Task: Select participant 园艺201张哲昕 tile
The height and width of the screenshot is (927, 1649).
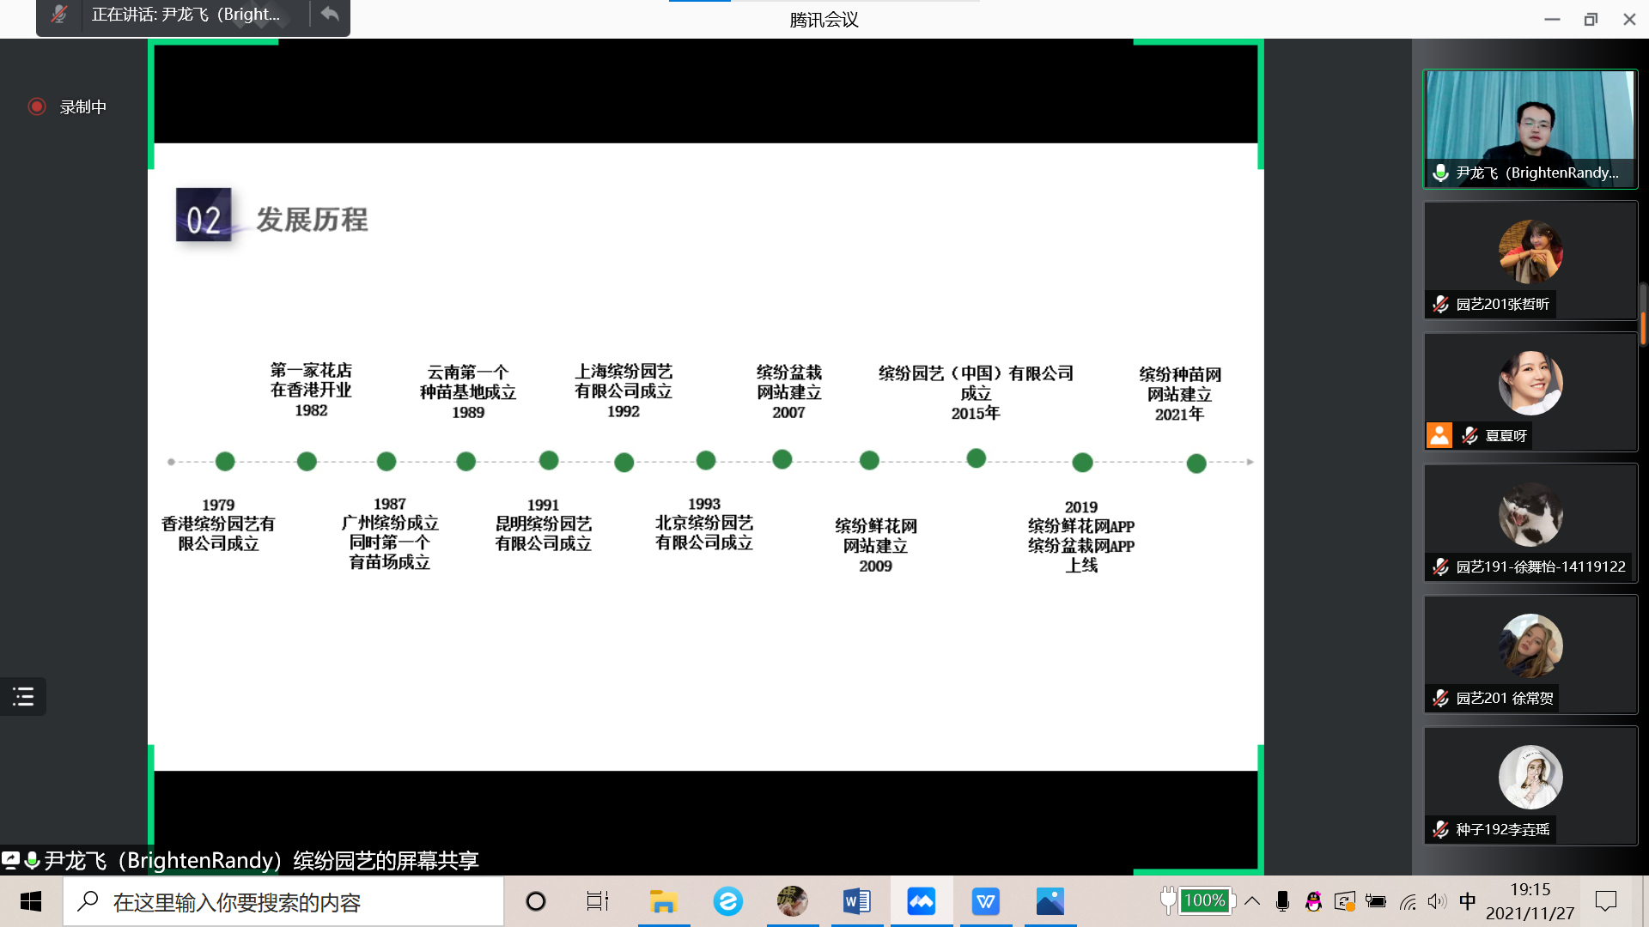Action: [1530, 260]
